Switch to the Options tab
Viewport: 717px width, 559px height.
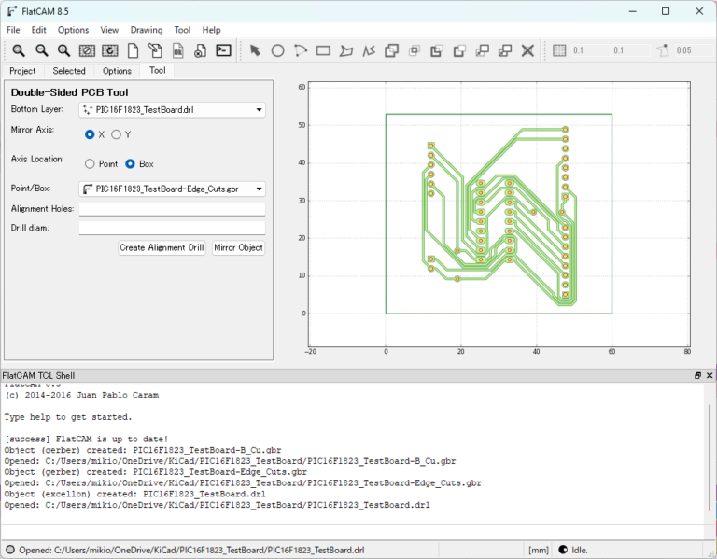(117, 71)
